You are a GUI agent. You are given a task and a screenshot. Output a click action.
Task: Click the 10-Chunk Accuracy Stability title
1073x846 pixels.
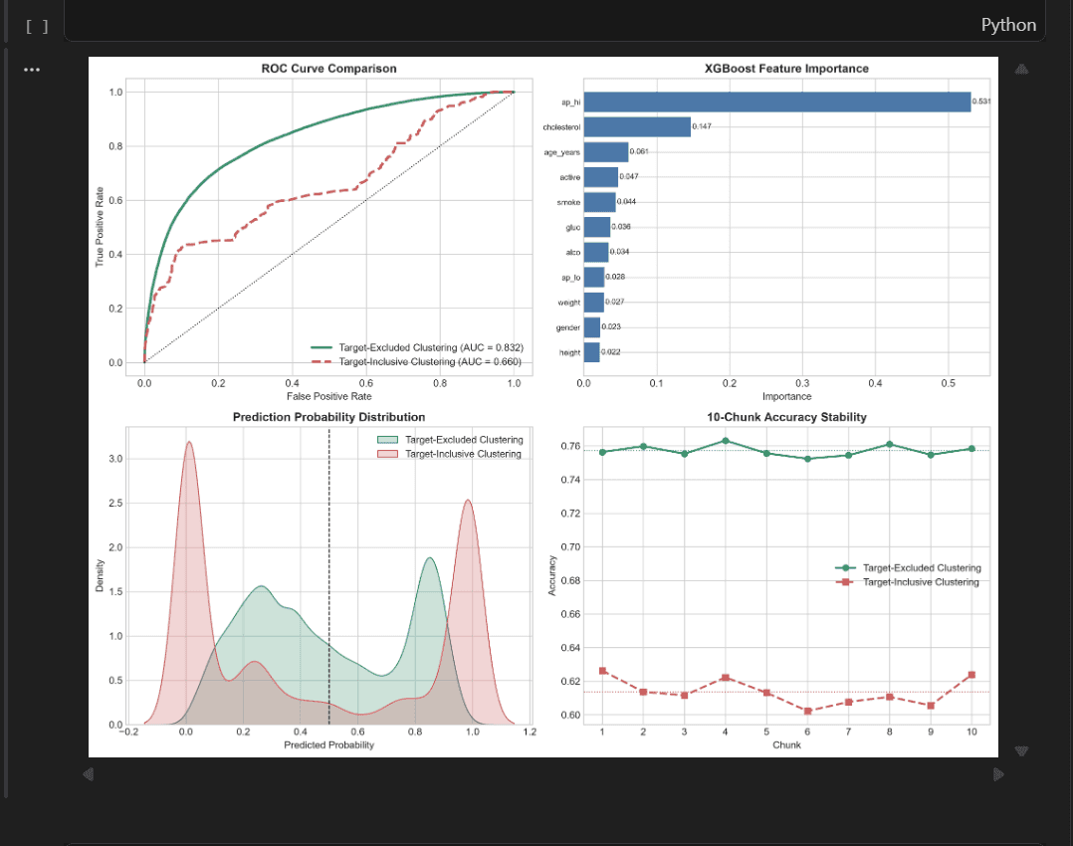coord(786,417)
